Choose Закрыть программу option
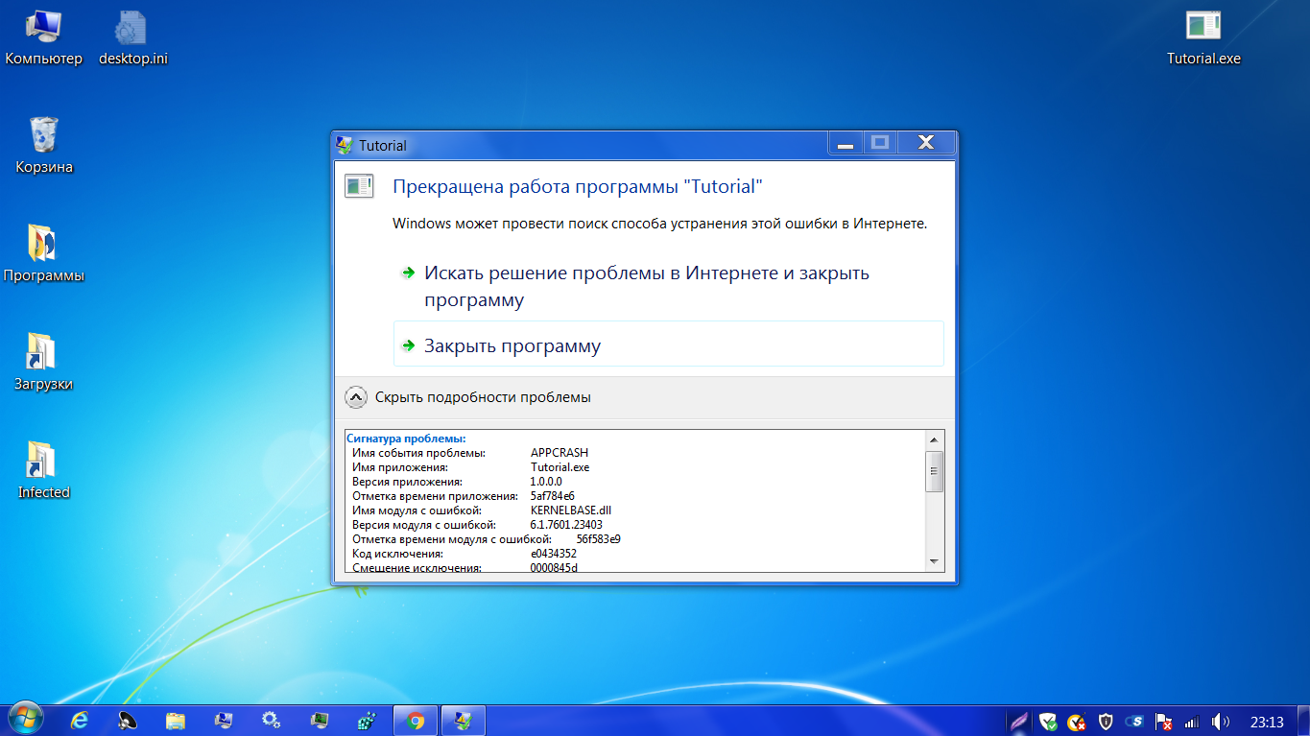This screenshot has height=736, width=1310. 512,345
